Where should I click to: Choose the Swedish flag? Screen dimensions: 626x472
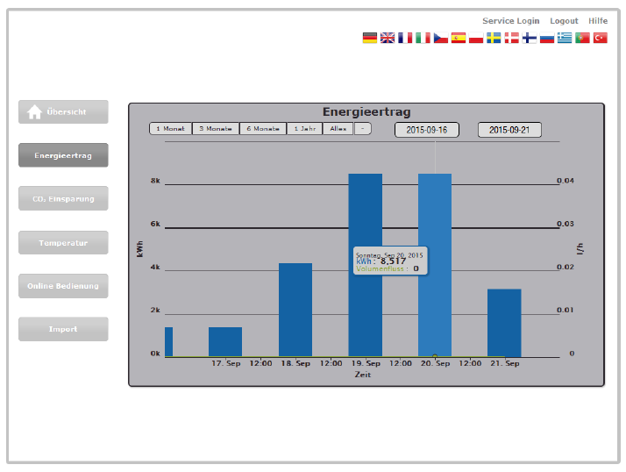click(x=494, y=38)
